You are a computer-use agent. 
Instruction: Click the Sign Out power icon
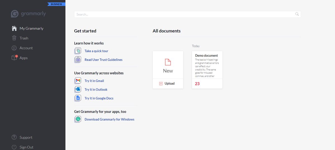pyautogui.click(x=14, y=147)
